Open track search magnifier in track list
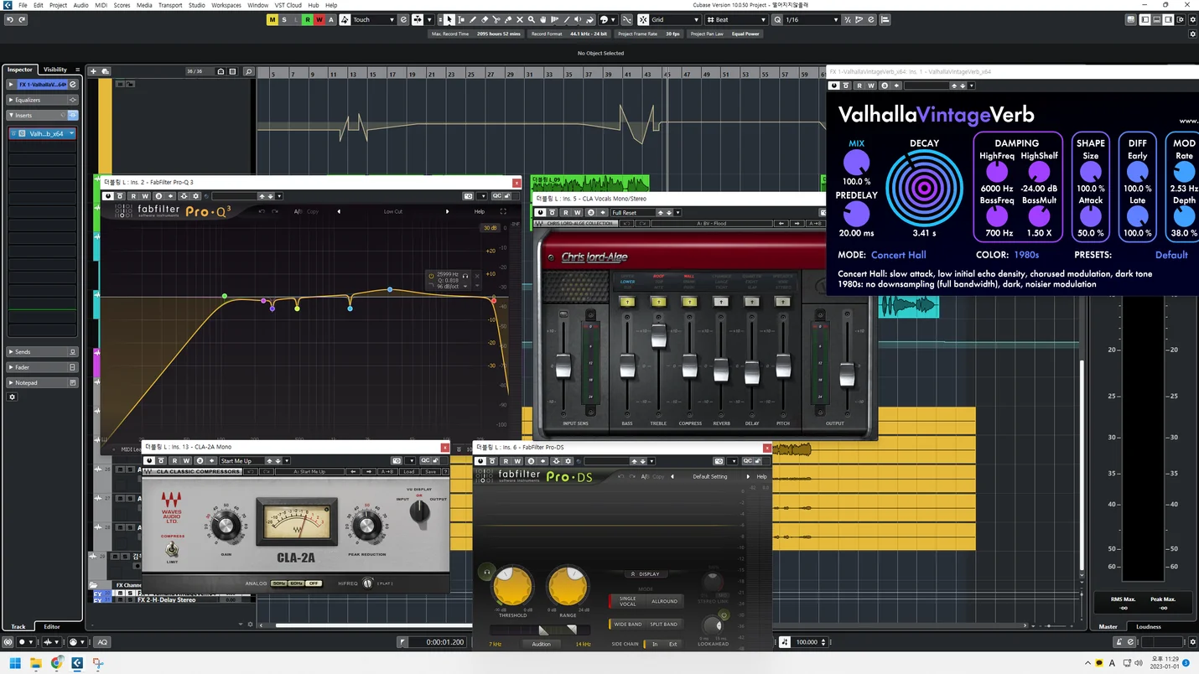This screenshot has width=1199, height=674. [x=248, y=71]
